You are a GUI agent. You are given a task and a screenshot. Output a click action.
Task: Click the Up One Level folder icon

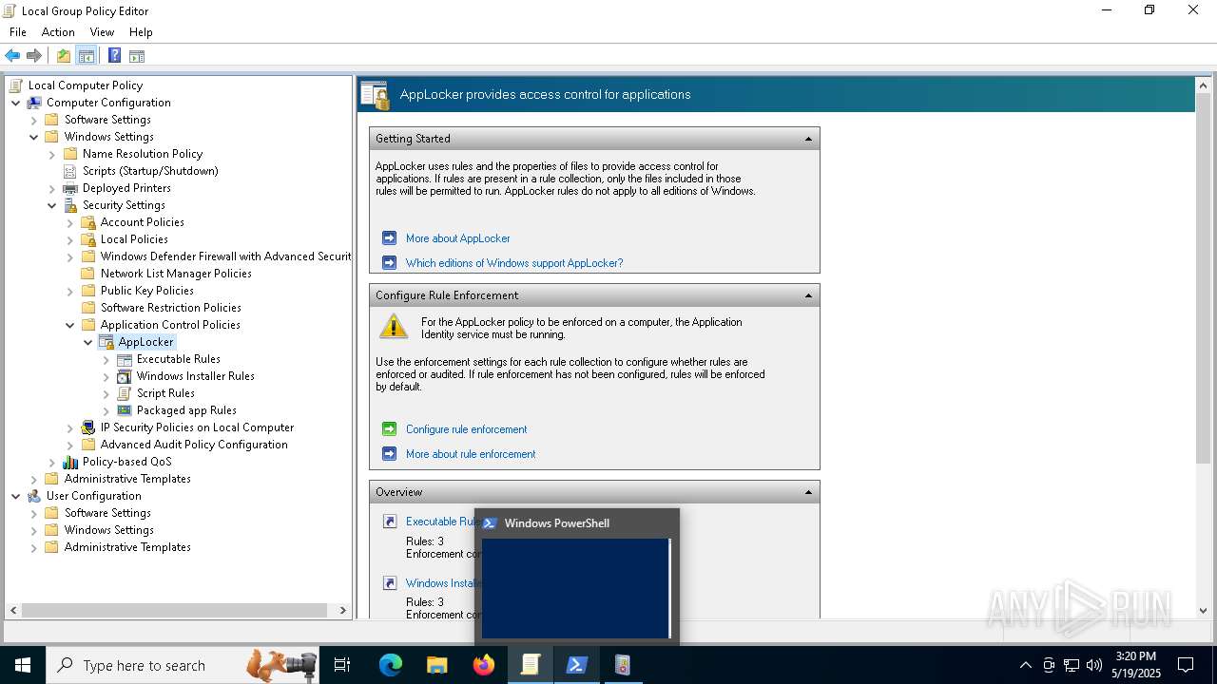click(x=64, y=56)
